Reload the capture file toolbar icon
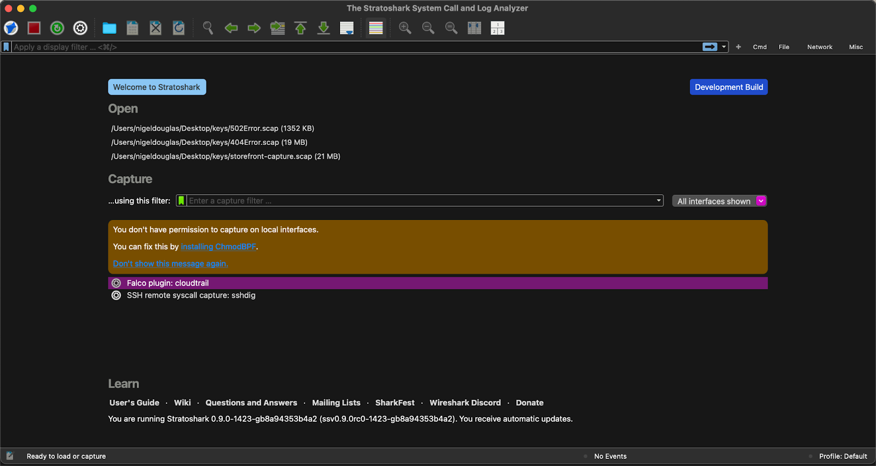 (x=178, y=28)
